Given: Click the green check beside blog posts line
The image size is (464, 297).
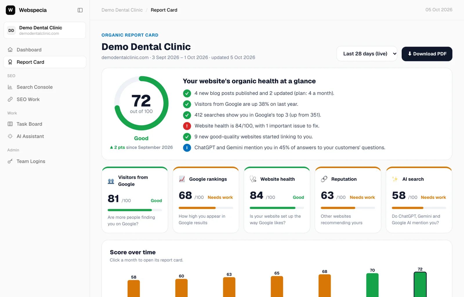Looking at the screenshot, I should pos(187,93).
